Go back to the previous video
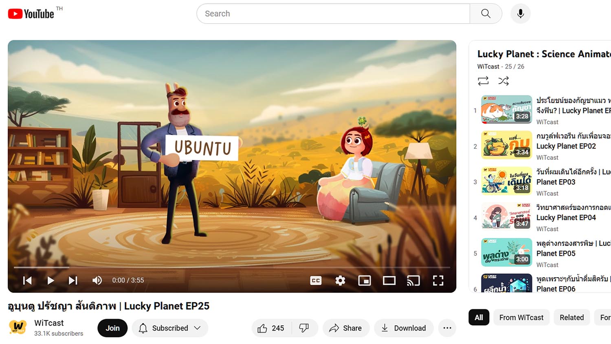 pyautogui.click(x=27, y=280)
